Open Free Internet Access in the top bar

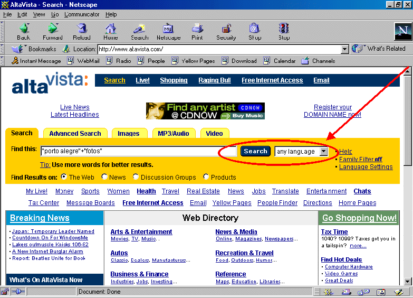(x=272, y=80)
